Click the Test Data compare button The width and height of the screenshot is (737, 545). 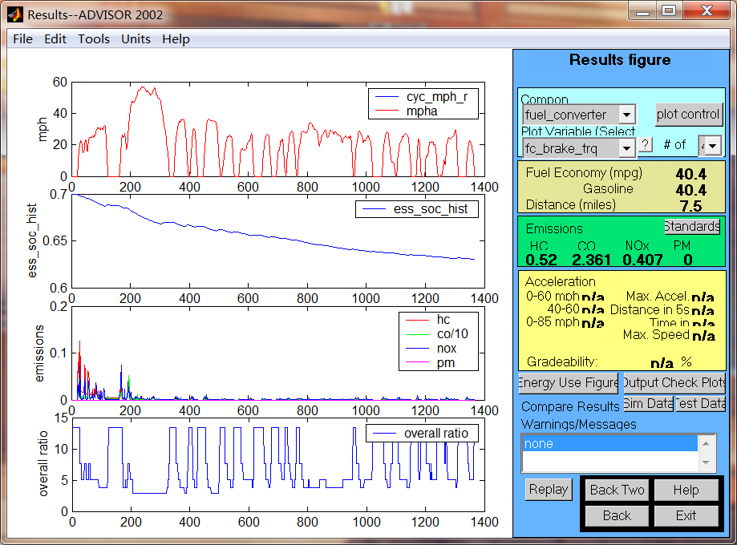coord(700,403)
